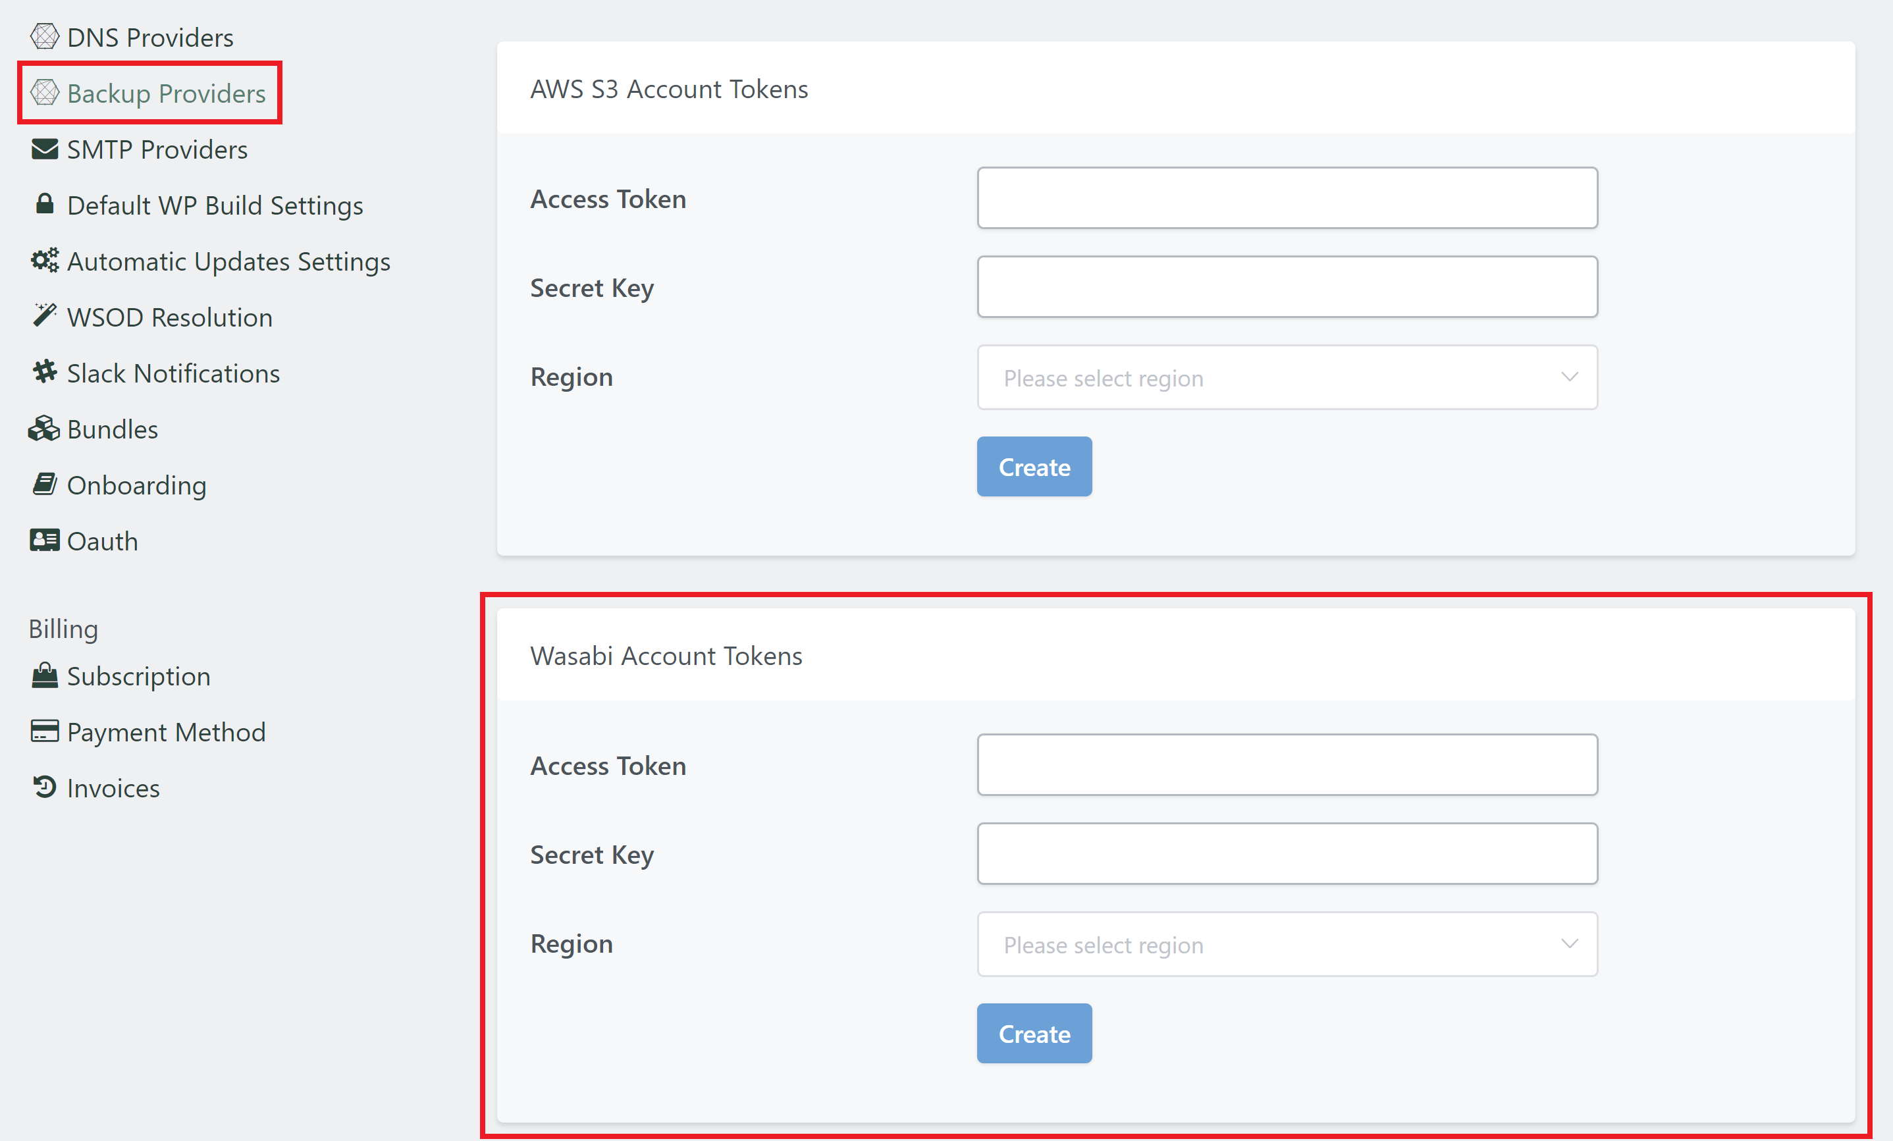Open the DNS Providers settings page
Viewport: 1893px width, 1141px height.
click(x=150, y=37)
